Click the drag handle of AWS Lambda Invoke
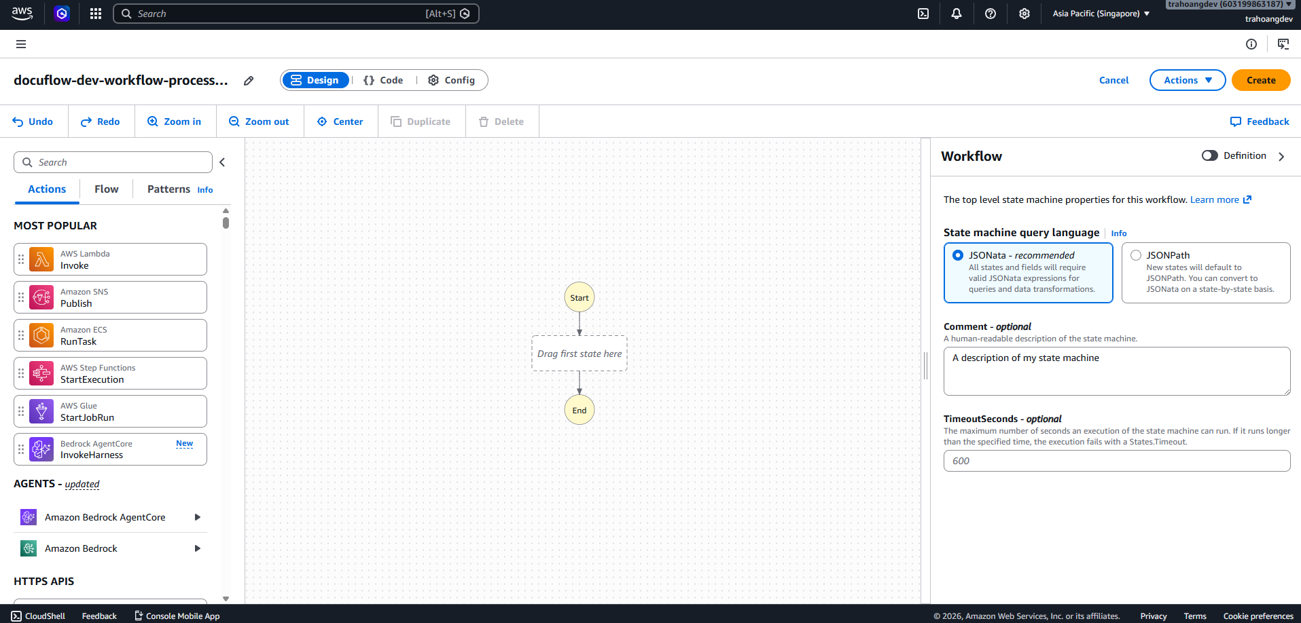Screen dimensions: 1301x623 tap(21, 259)
